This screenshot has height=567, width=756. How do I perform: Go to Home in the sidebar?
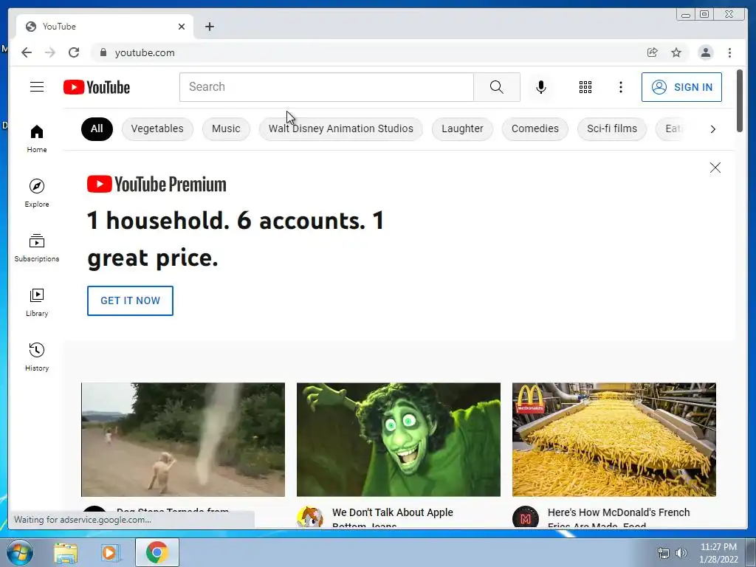[37, 139]
